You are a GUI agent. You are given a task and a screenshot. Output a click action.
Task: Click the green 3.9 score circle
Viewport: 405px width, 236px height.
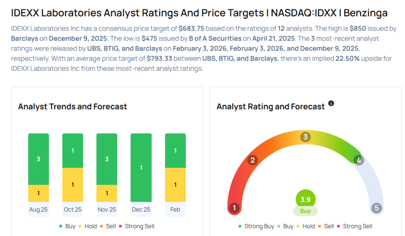click(x=305, y=199)
